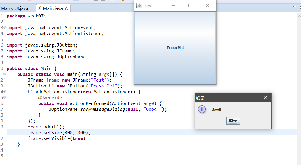Click the 'JFrame frame=new JFrame' line
Viewport: 301px width, 165px height.
click(x=70, y=80)
